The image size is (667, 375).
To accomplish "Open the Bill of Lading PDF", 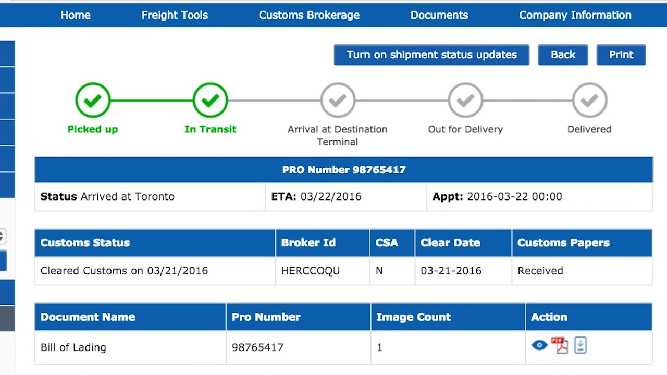I will tap(560, 345).
